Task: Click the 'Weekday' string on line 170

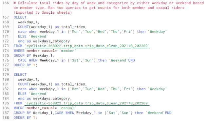Action: coord(157,32)
